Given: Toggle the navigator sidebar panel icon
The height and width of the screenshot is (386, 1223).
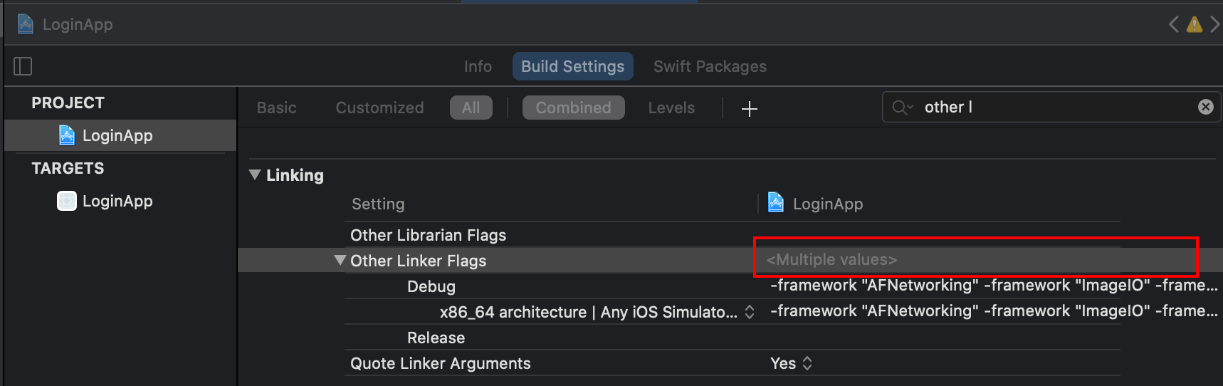Looking at the screenshot, I should 23,66.
